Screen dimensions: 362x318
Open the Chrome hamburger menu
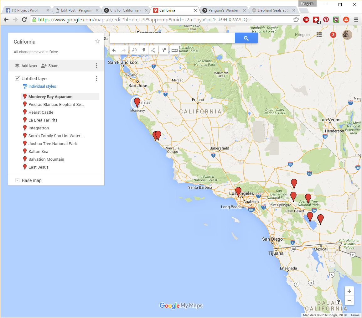click(x=356, y=20)
